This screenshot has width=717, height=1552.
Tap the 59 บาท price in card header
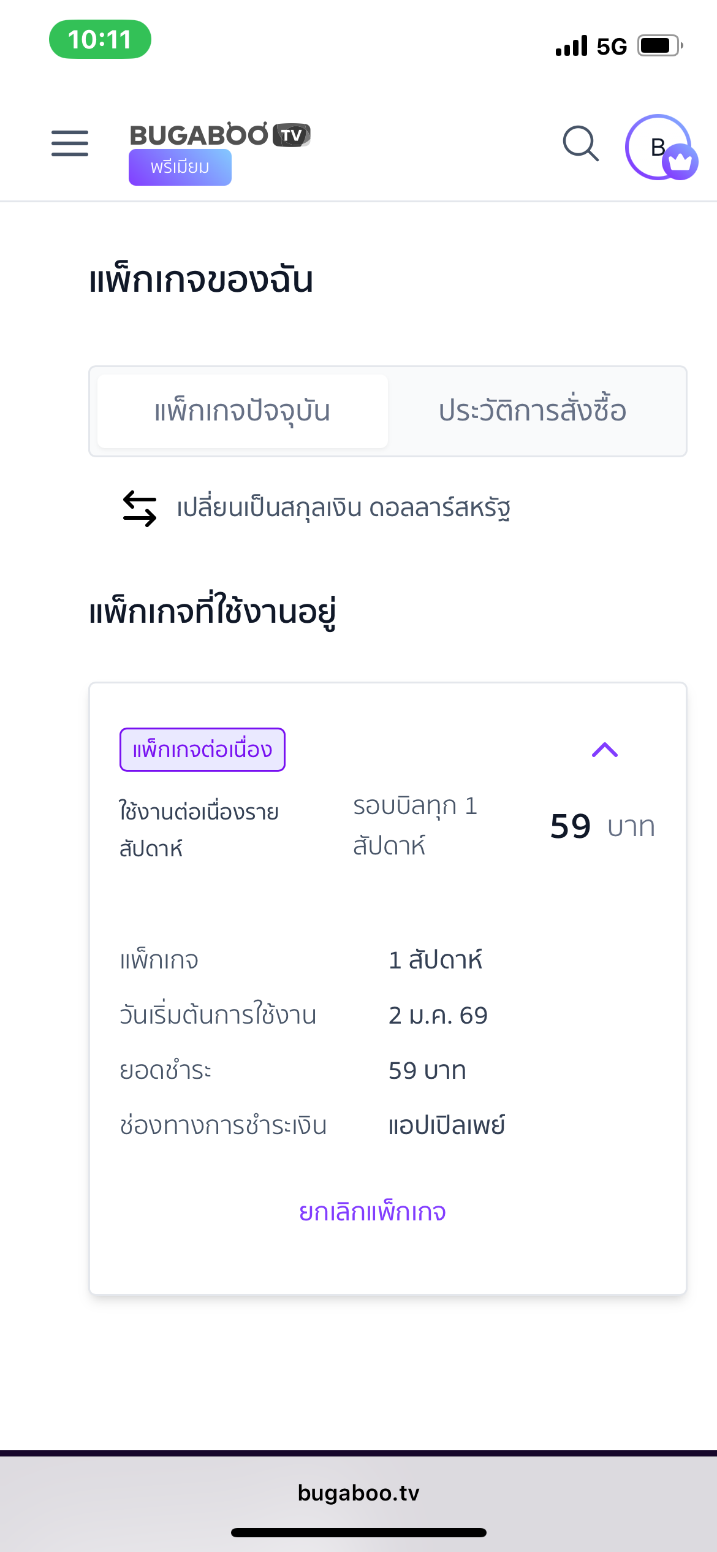point(602,826)
